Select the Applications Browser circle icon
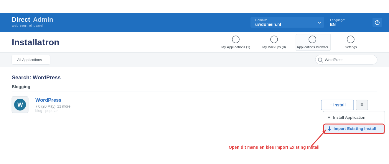Viewport: 389px width, 164px height. [x=312, y=39]
